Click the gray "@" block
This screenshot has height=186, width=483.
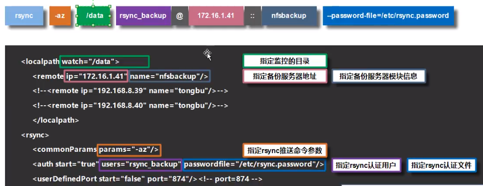click(179, 15)
